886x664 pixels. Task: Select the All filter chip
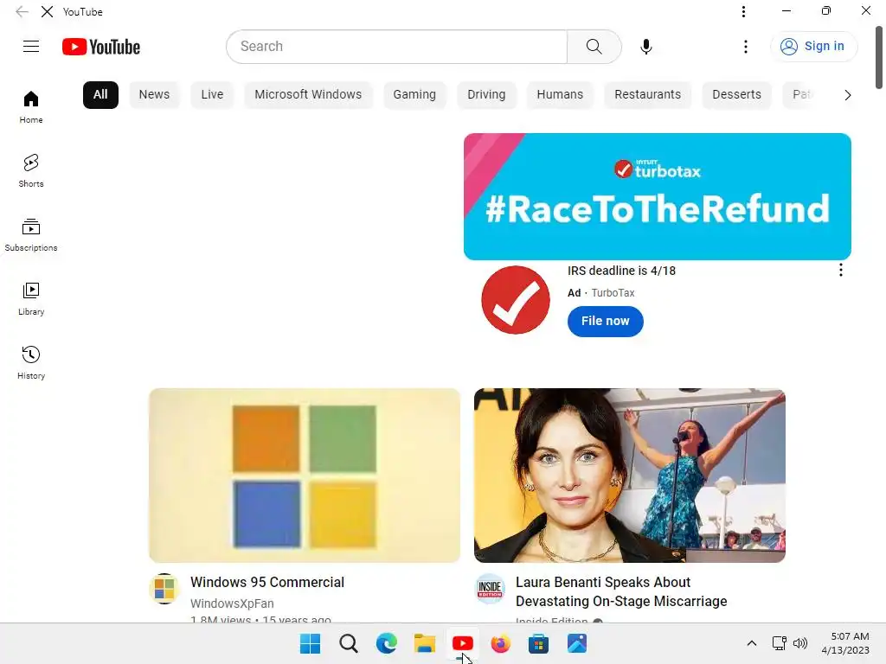pyautogui.click(x=100, y=95)
